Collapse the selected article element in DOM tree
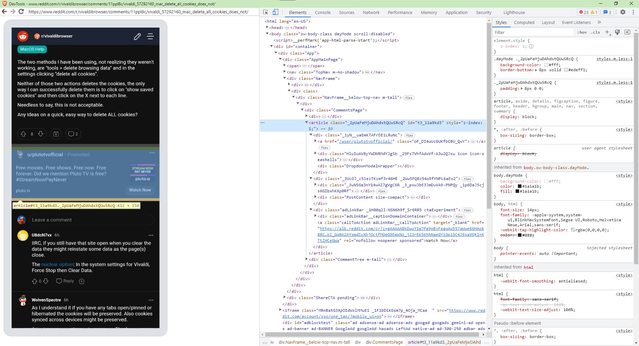This screenshot has height=346, width=639. (307, 123)
